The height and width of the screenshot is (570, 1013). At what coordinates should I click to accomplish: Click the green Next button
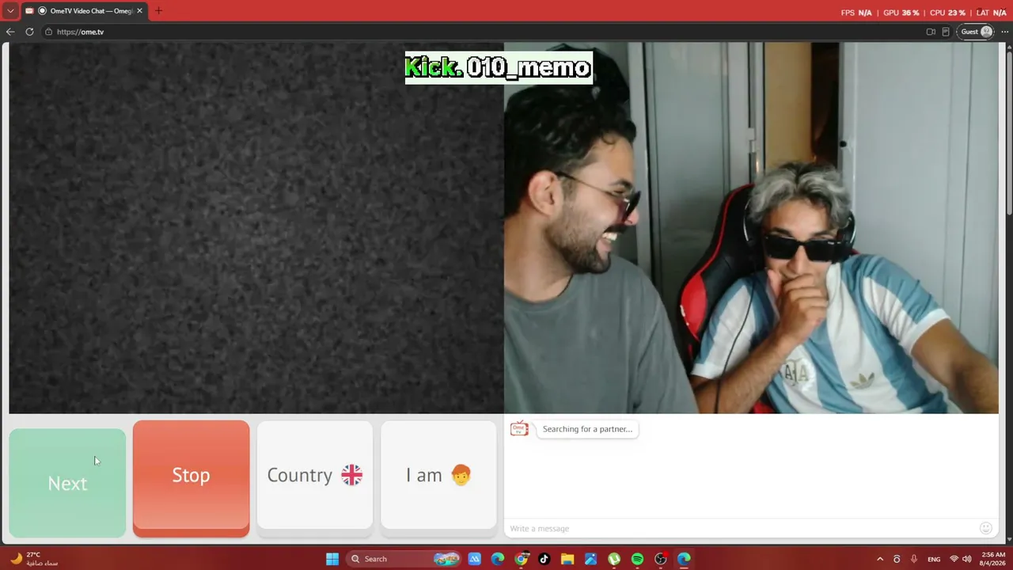tap(67, 483)
